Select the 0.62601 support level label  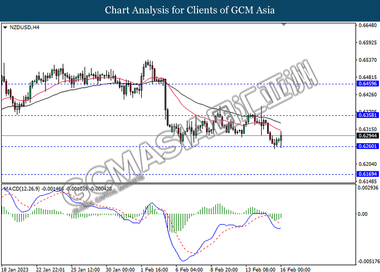point(368,146)
